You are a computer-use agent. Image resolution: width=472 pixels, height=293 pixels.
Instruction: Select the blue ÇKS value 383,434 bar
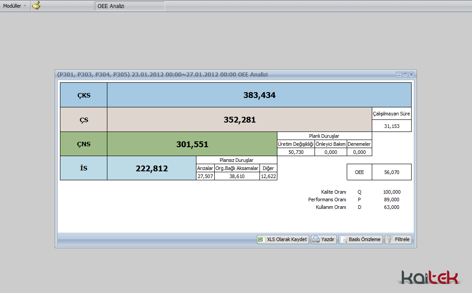[x=259, y=95]
